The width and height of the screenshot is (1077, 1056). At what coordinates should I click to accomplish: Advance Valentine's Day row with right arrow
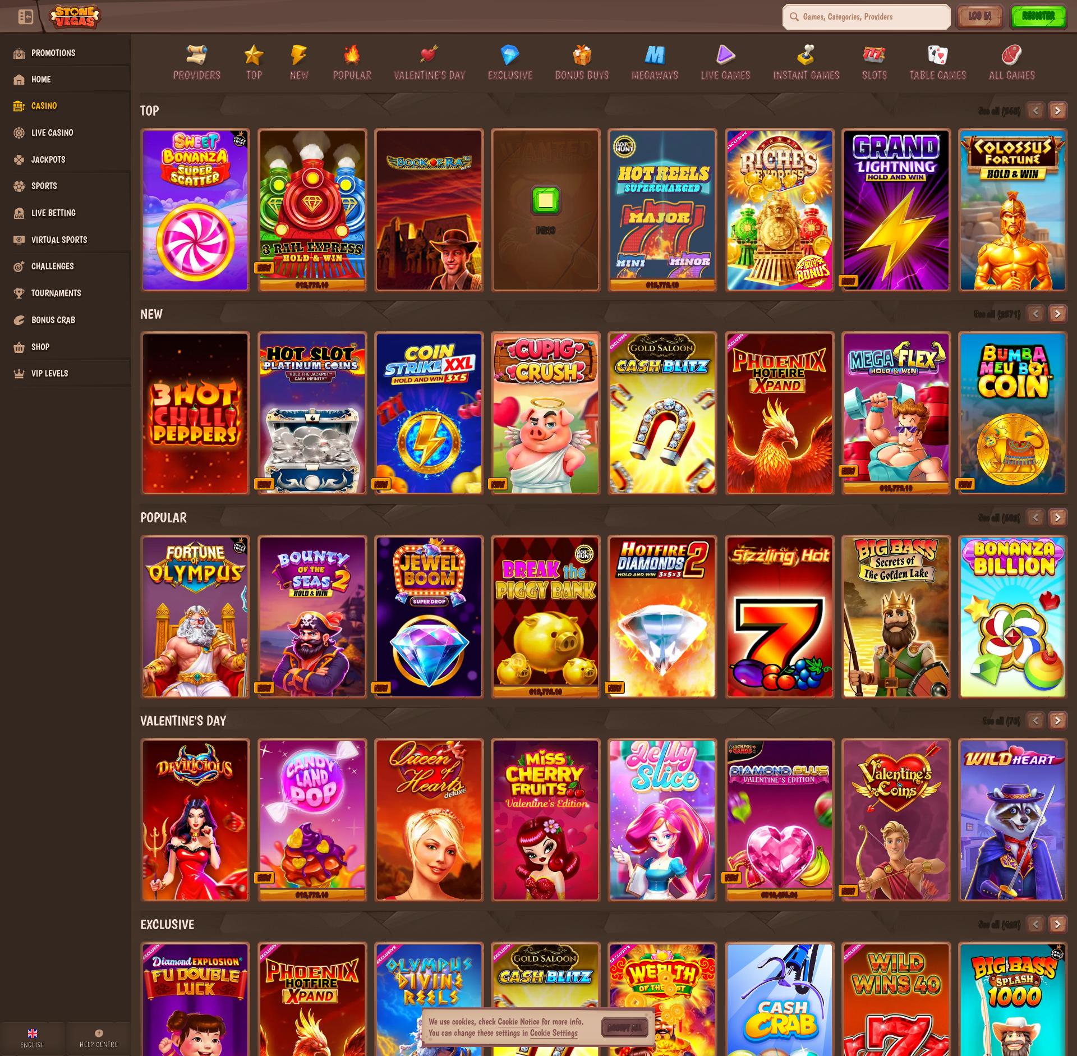coord(1057,720)
